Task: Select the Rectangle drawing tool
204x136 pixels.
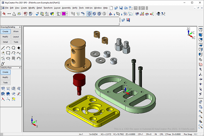Action: 8,53
